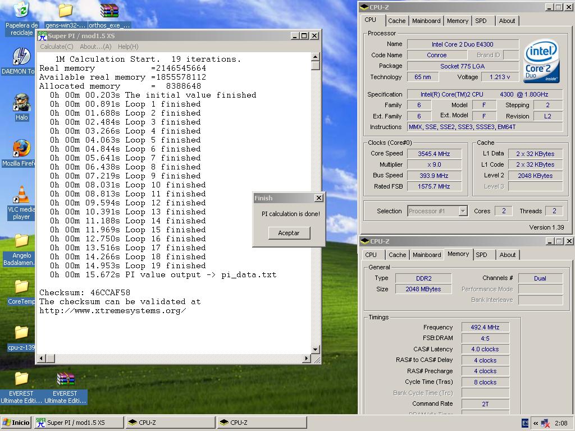
Task: Launch the Halo desktop shortcut
Action: coord(21,102)
